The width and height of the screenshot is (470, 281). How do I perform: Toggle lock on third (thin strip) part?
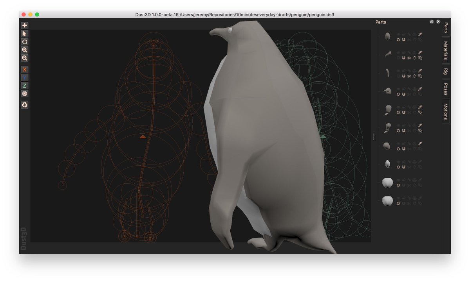403,71
